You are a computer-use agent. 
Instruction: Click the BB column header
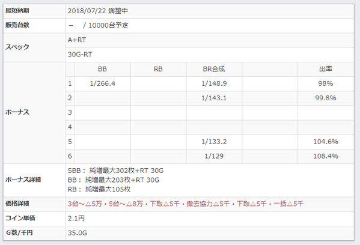click(102, 69)
